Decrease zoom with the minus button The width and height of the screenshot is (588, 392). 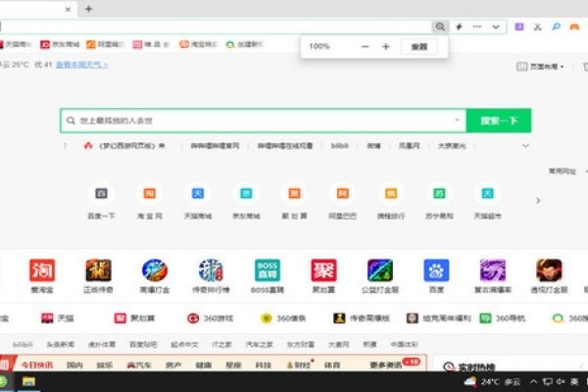365,46
